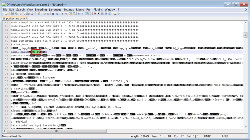
Task: Click ModelView#33 text on line 41
Action: (x=21, y=26)
